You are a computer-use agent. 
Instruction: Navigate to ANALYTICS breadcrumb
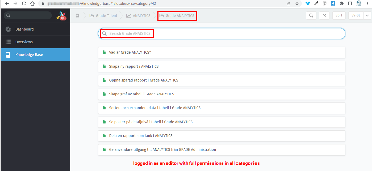point(138,16)
